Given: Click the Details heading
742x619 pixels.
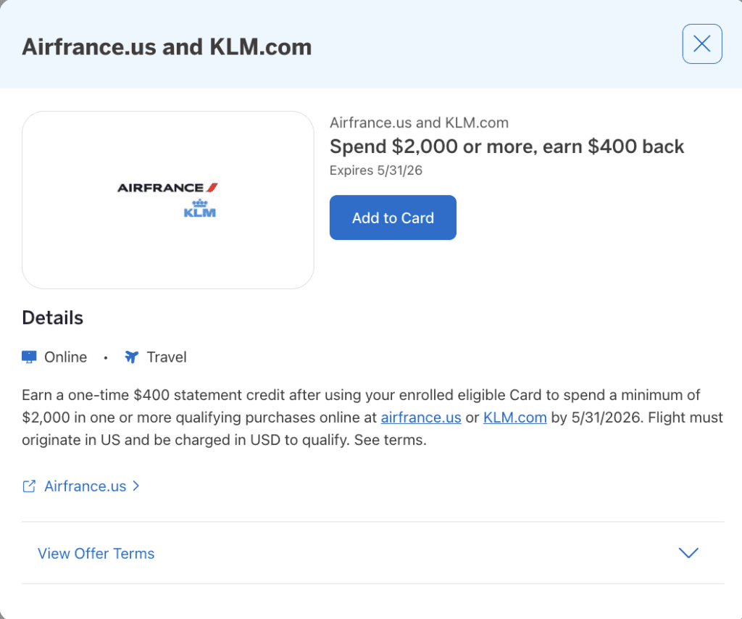Looking at the screenshot, I should (52, 317).
